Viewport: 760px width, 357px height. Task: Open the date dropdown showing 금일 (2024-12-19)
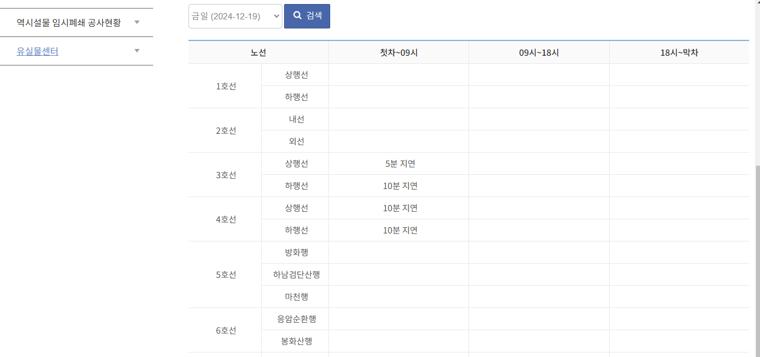[x=235, y=16]
